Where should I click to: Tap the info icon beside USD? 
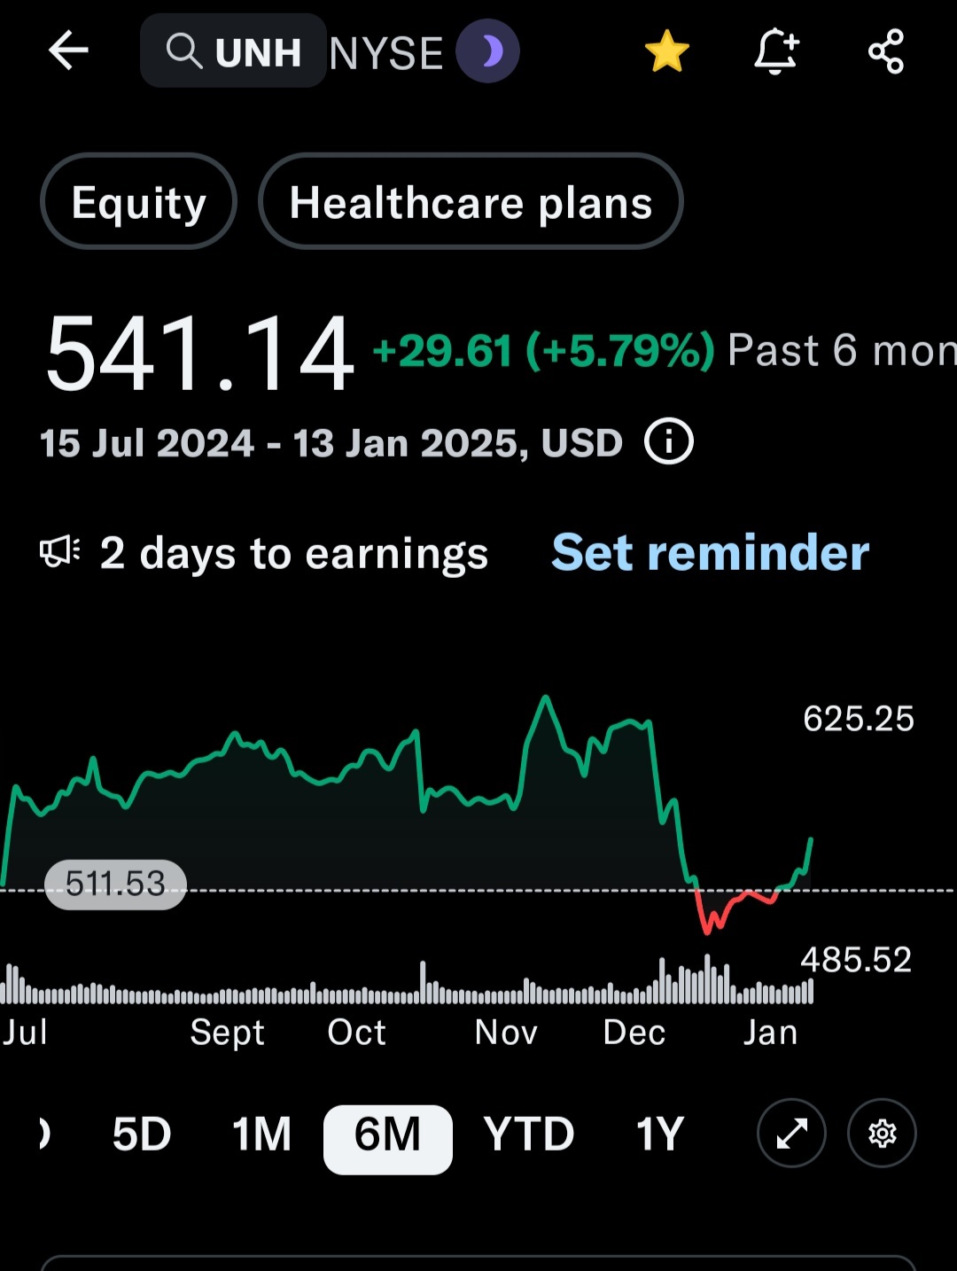668,441
